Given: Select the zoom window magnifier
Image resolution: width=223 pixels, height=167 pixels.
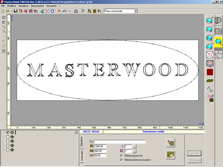Looking at the screenshot, I should [210, 38].
